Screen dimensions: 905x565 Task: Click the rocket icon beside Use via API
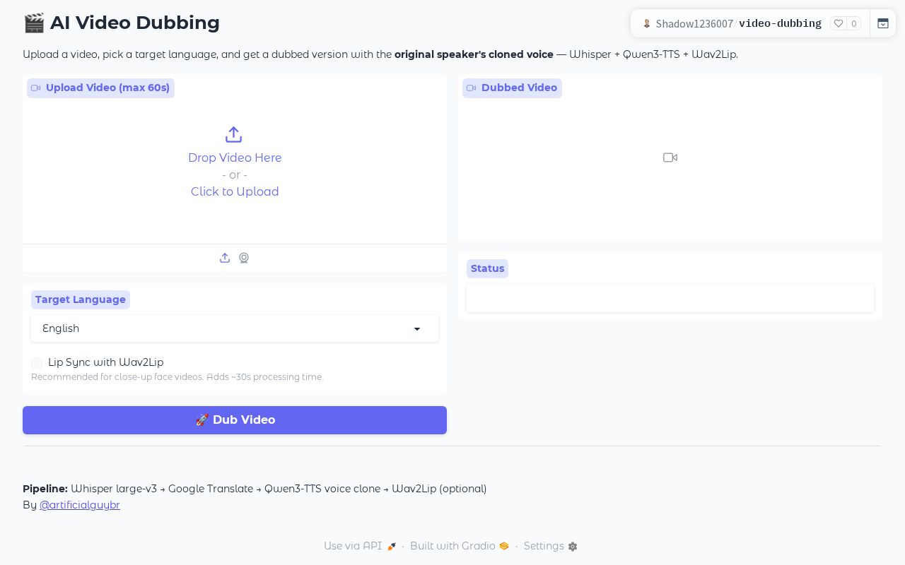[x=391, y=547]
